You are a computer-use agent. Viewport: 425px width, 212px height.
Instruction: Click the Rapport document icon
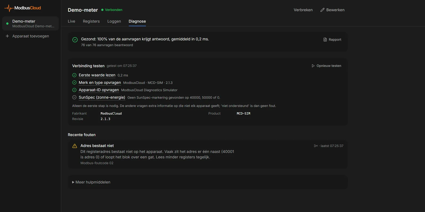[325, 39]
